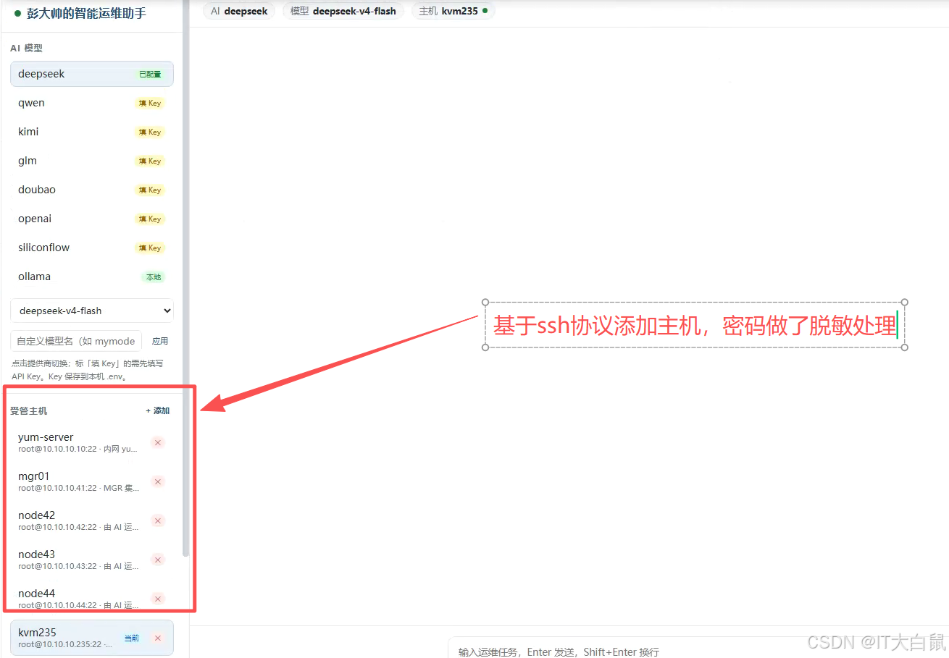Remove the yum-server host with its X icon

tap(158, 442)
